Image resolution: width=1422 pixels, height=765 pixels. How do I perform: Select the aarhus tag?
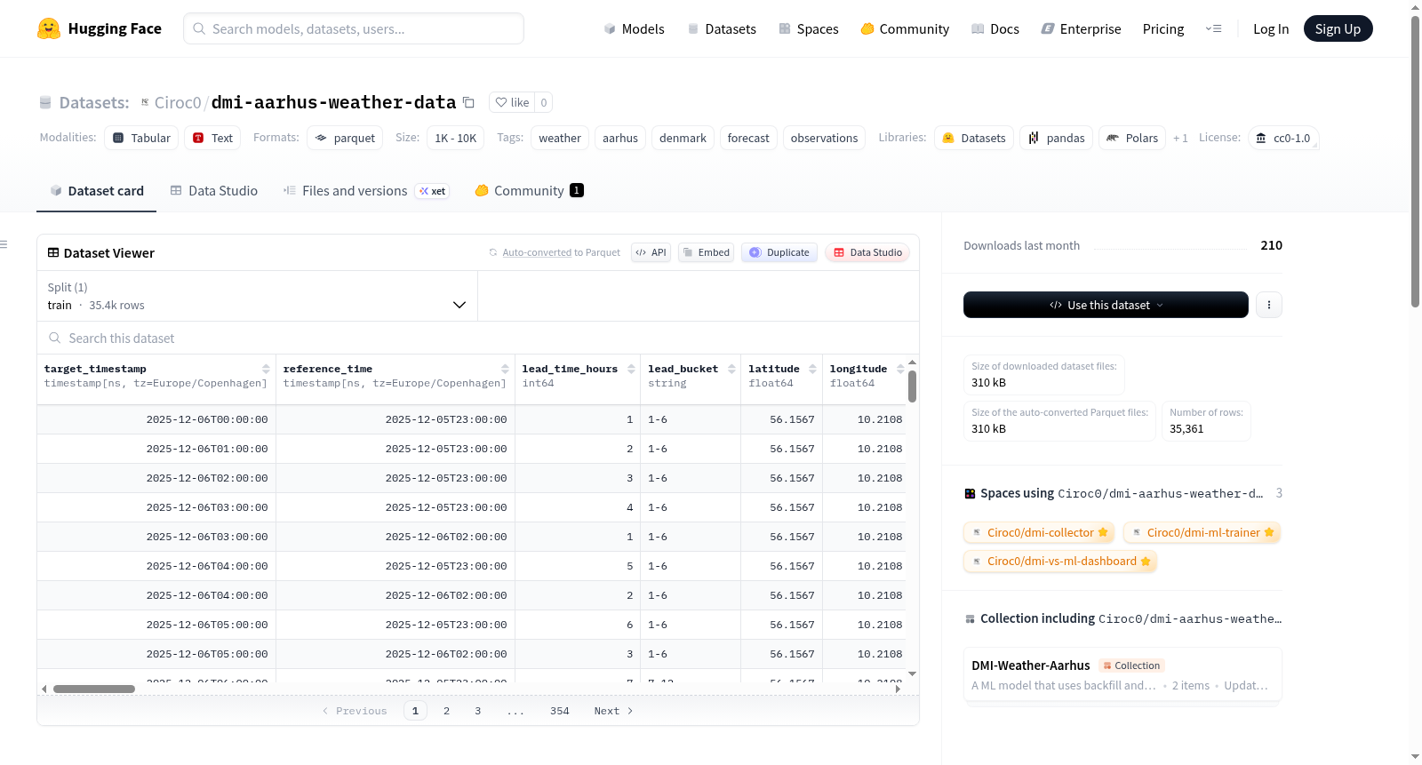[620, 138]
